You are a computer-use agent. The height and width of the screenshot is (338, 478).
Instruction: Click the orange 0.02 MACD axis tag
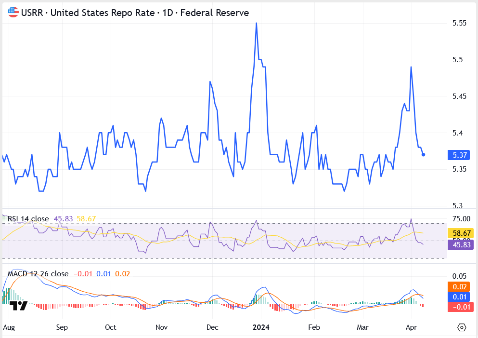click(x=460, y=286)
